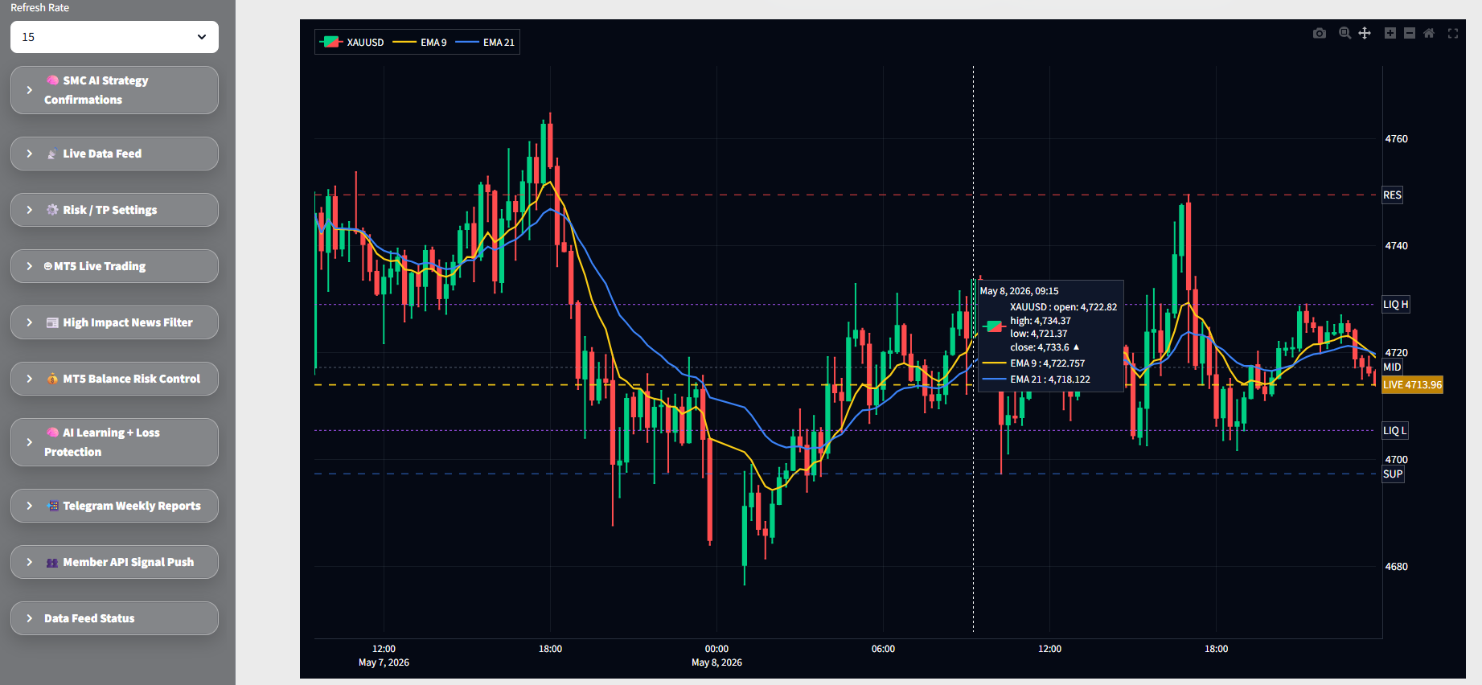Screen dimensions: 1482x685
Task: Expand the Member API Signal Push section
Action: click(114, 562)
